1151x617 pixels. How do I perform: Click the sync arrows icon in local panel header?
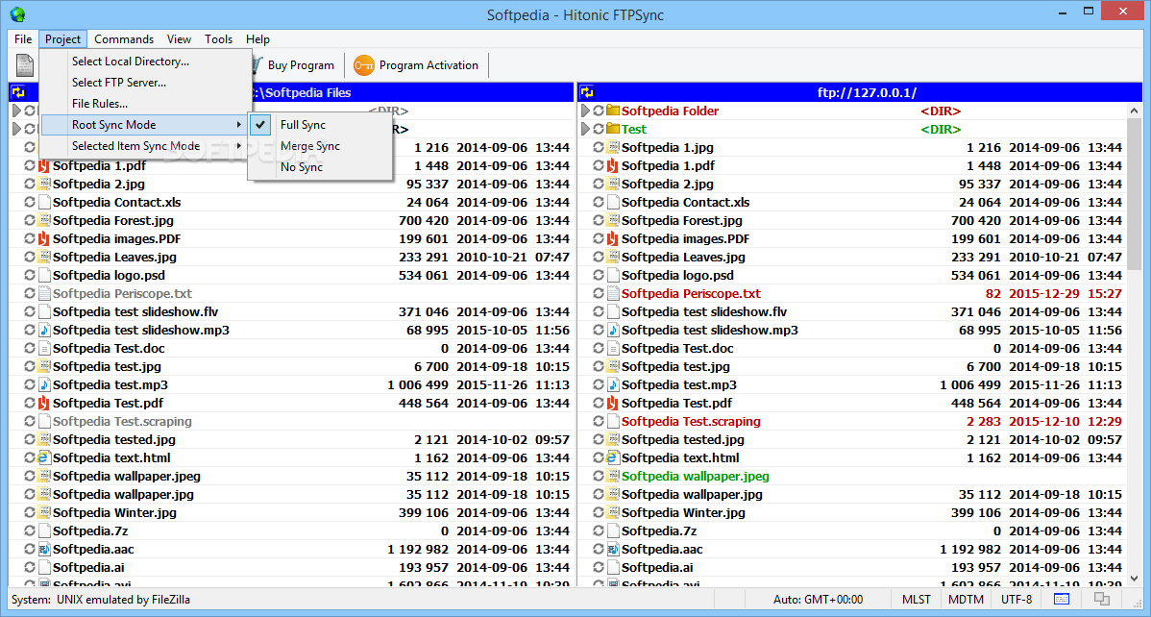pyautogui.click(x=17, y=92)
